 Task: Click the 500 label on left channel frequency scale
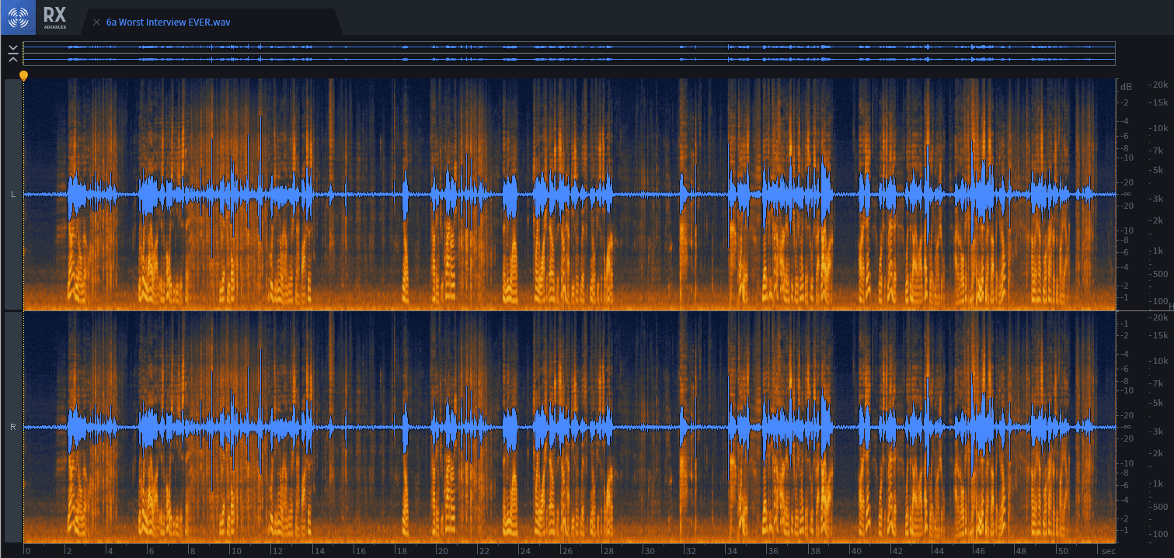(x=1161, y=274)
